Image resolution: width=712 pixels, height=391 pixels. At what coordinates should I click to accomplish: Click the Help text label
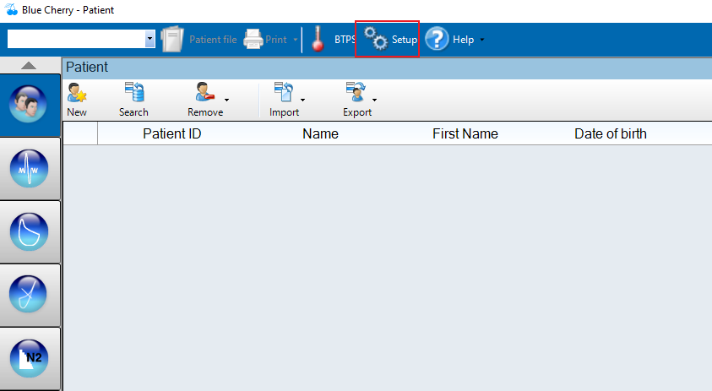463,40
